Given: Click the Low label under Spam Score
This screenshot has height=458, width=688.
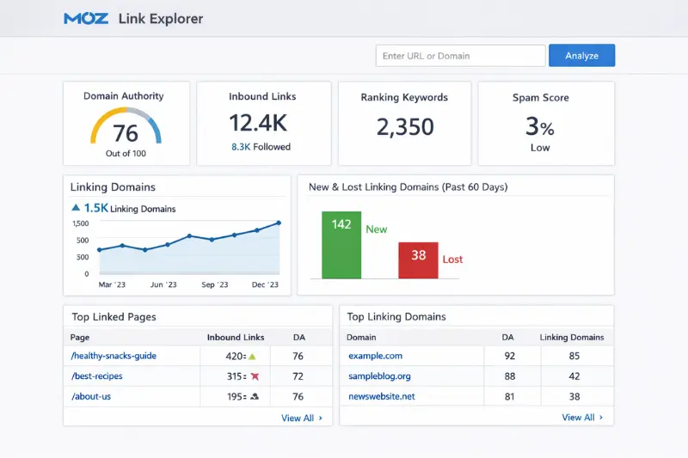Looking at the screenshot, I should [x=540, y=148].
